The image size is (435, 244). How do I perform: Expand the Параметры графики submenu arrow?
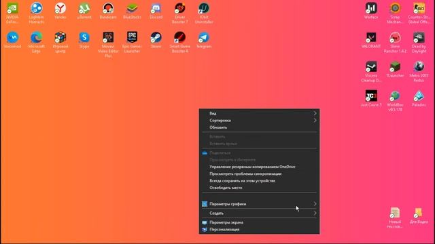315,204
